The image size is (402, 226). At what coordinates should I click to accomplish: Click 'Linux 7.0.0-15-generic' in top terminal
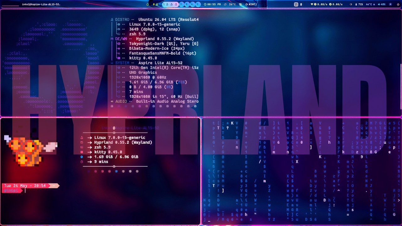tap(155, 24)
